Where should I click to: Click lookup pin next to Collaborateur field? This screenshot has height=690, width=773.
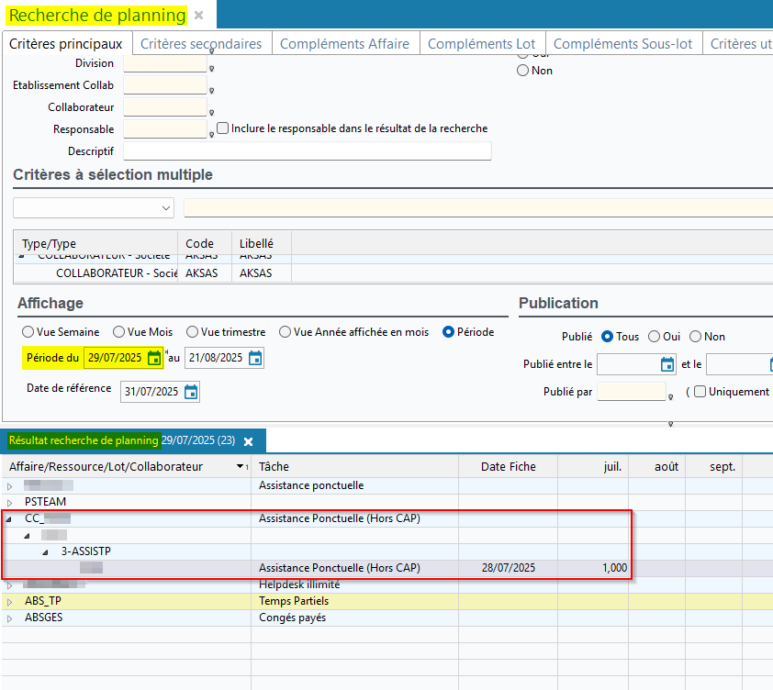212,113
